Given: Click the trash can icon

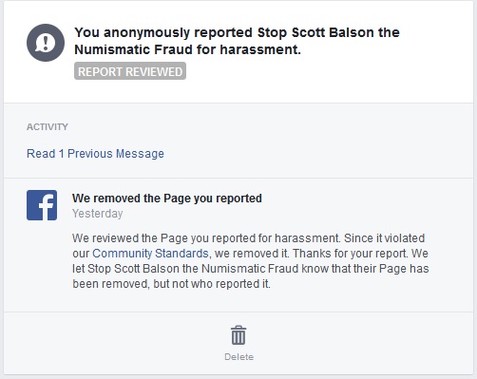Looking at the screenshot, I should [x=238, y=335].
